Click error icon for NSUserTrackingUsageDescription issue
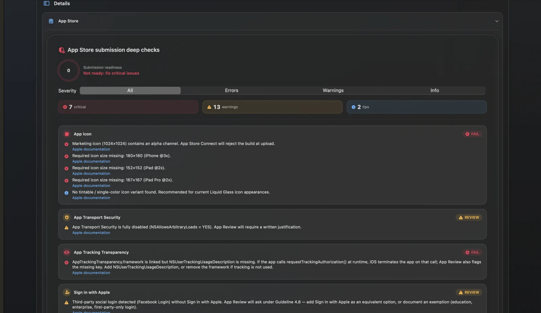The image size is (541, 313). tap(67, 262)
